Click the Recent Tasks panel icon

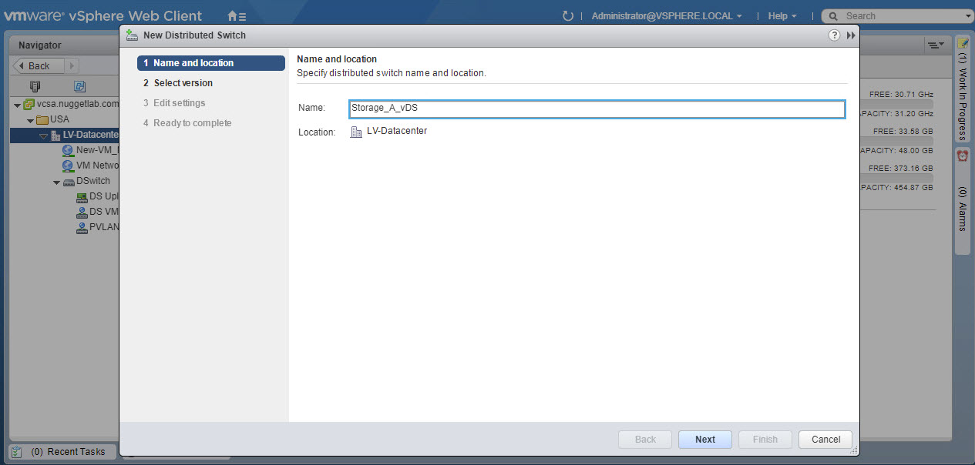17,452
